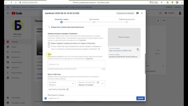
Task: Copy video link with the copy icon
Action: pyautogui.click(x=138, y=49)
